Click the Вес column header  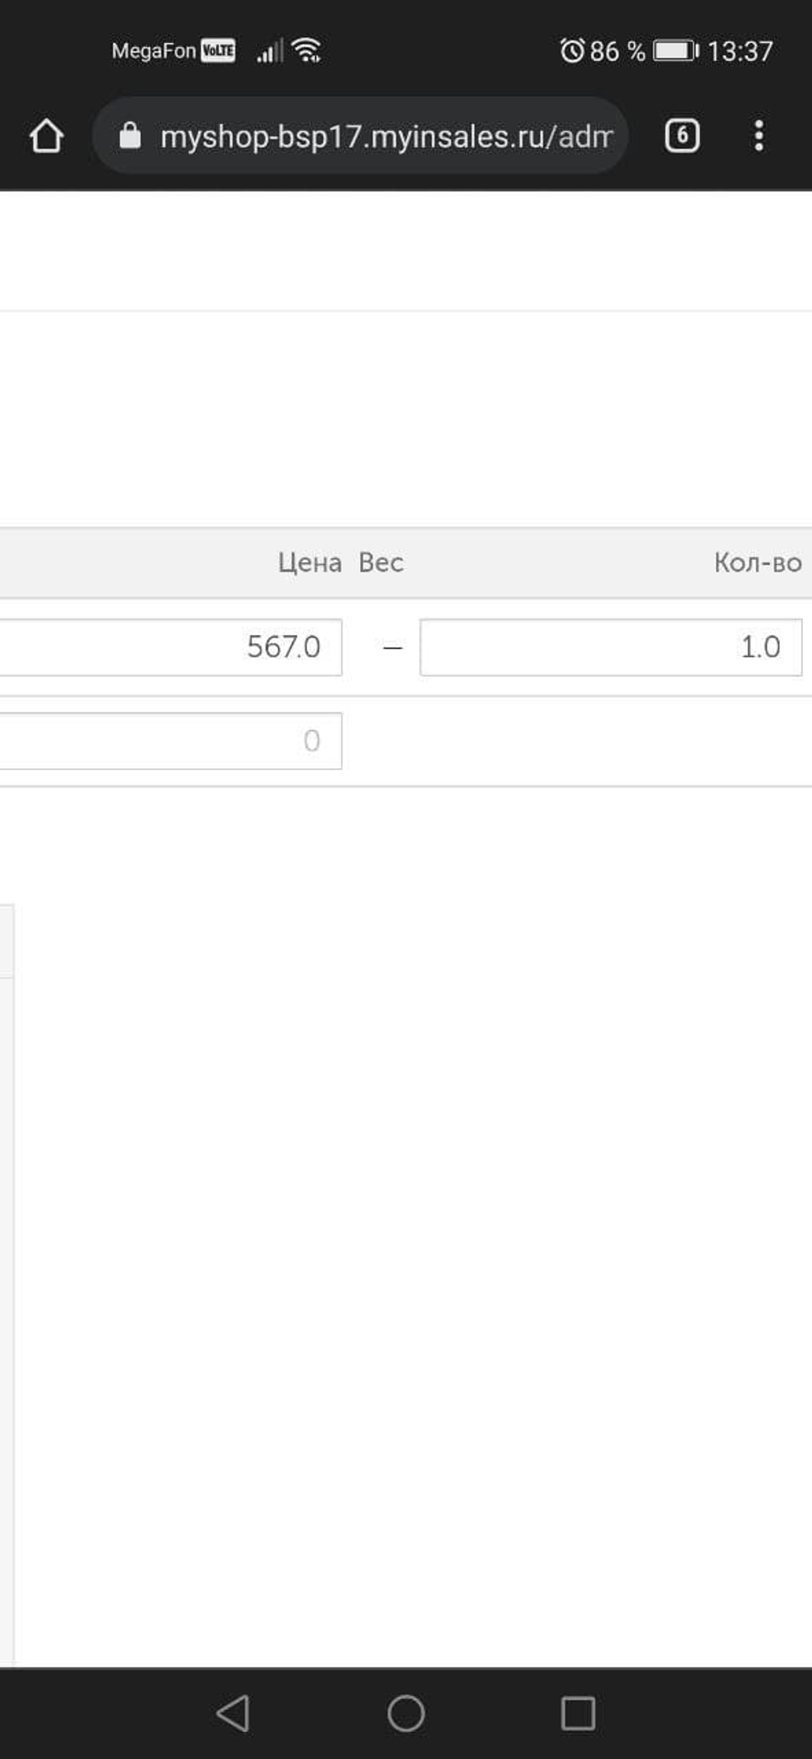click(381, 562)
